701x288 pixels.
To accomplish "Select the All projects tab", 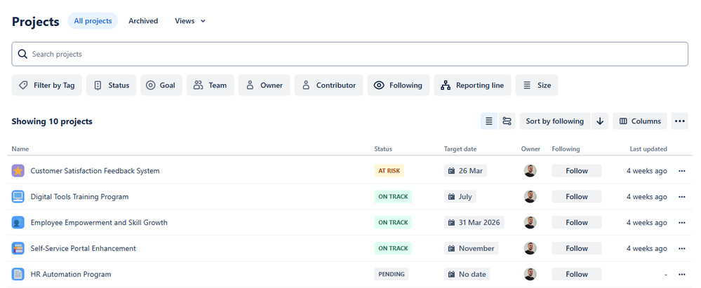I will tap(93, 21).
